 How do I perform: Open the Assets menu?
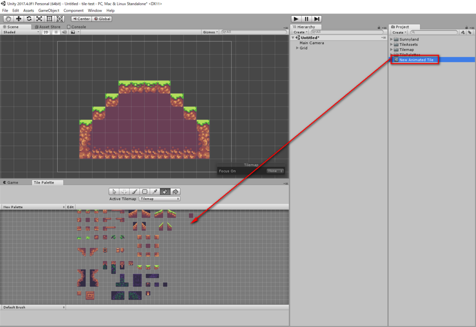coord(28,10)
